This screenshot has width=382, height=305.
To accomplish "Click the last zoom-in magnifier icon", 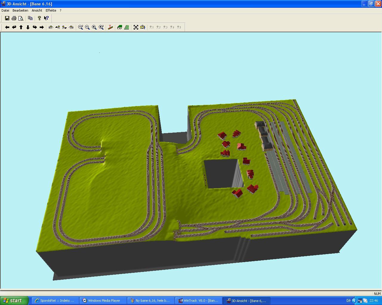I will click(x=101, y=27).
